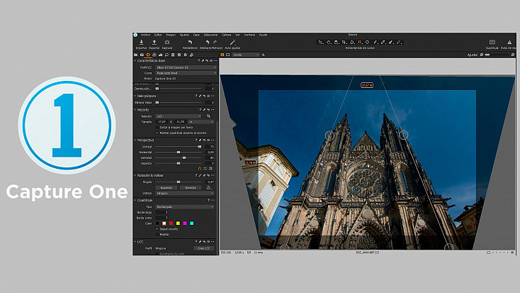The image size is (520, 293).
Task: Select the rotate straighten cursor tool
Action: click(352, 42)
